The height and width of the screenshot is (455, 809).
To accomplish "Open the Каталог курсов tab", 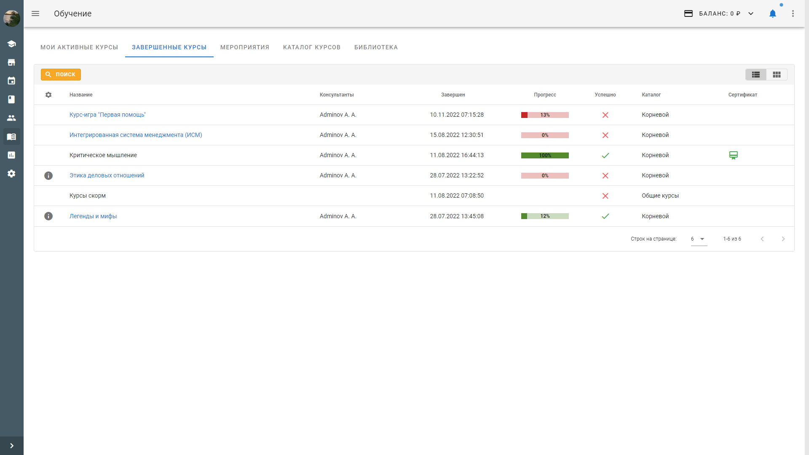I will 312,47.
